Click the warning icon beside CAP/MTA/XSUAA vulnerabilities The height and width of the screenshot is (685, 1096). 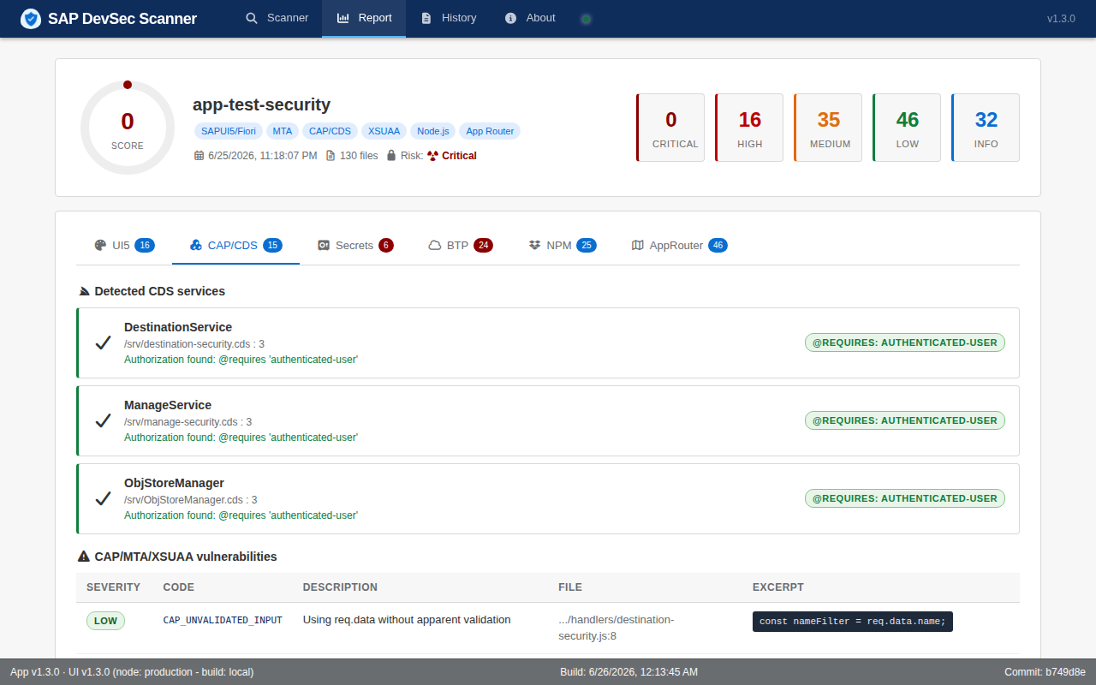tap(84, 557)
